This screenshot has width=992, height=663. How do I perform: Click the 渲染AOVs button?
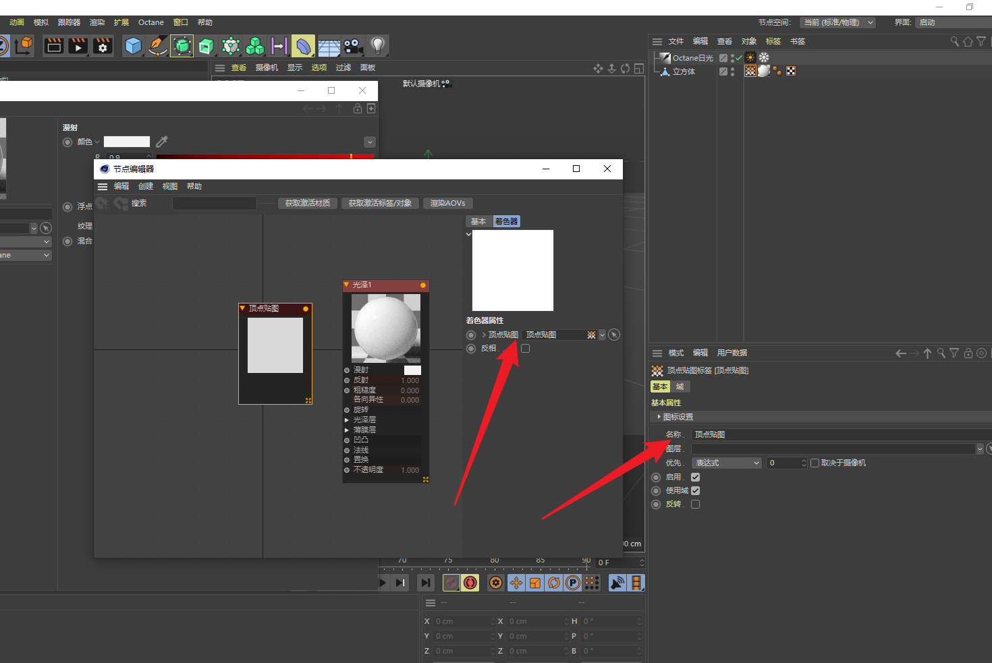[448, 203]
